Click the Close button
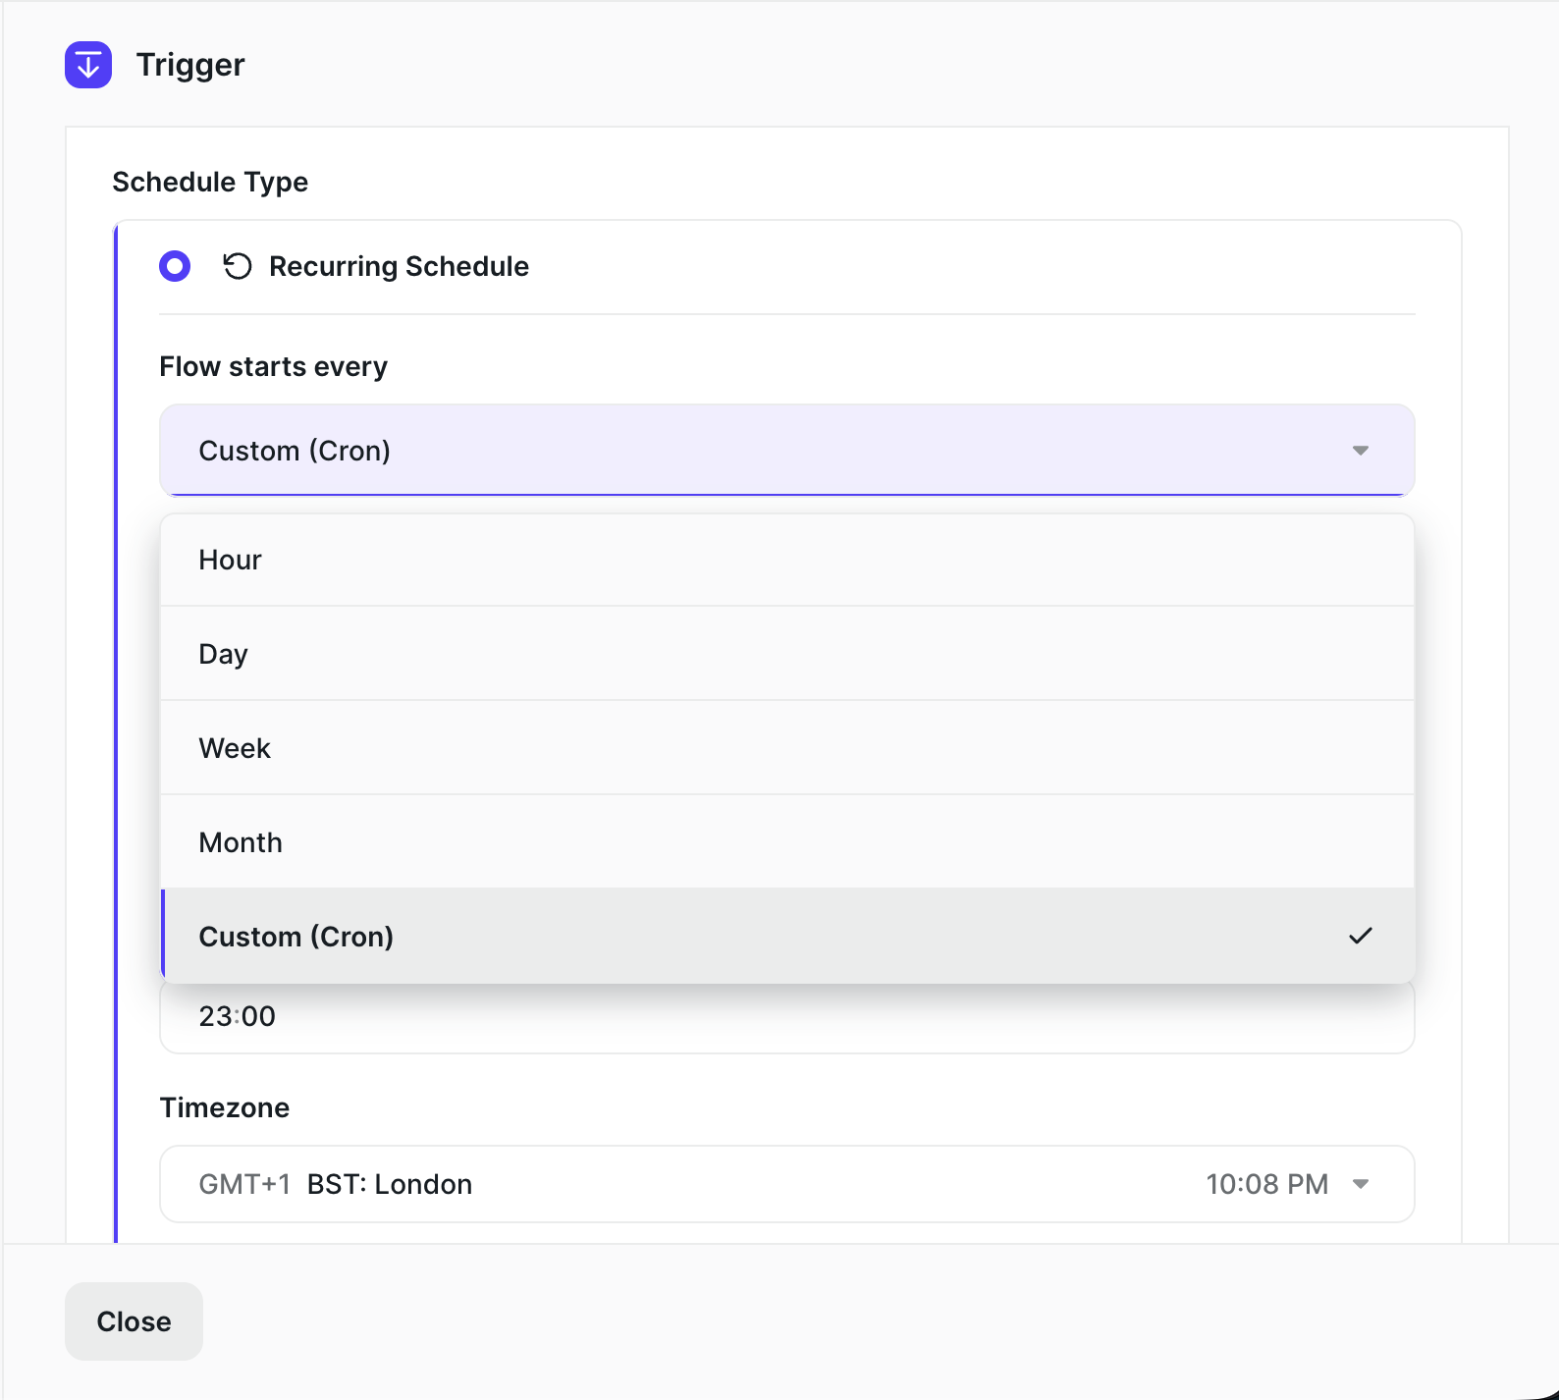The width and height of the screenshot is (1559, 1400). pyautogui.click(x=134, y=1321)
